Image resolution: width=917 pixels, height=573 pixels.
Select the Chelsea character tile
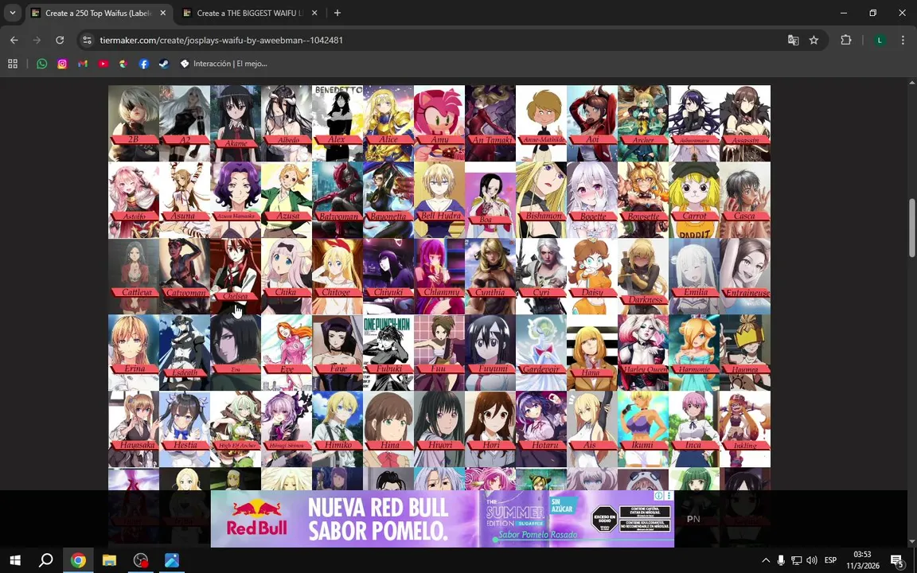236,277
